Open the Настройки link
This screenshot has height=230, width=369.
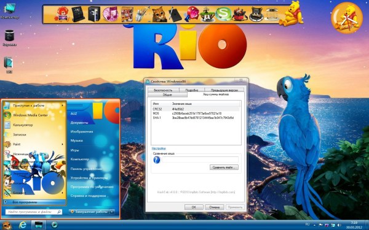coord(159,148)
